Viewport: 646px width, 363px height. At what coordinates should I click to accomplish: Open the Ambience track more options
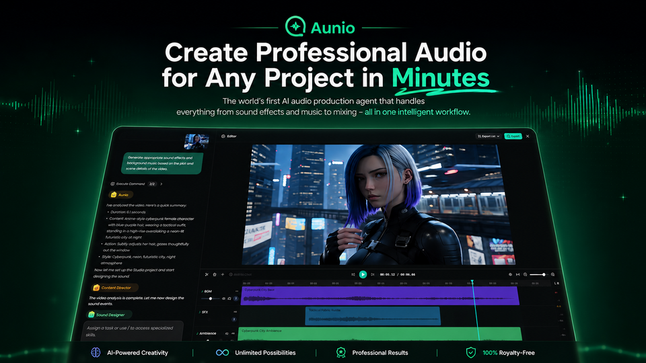234,333
